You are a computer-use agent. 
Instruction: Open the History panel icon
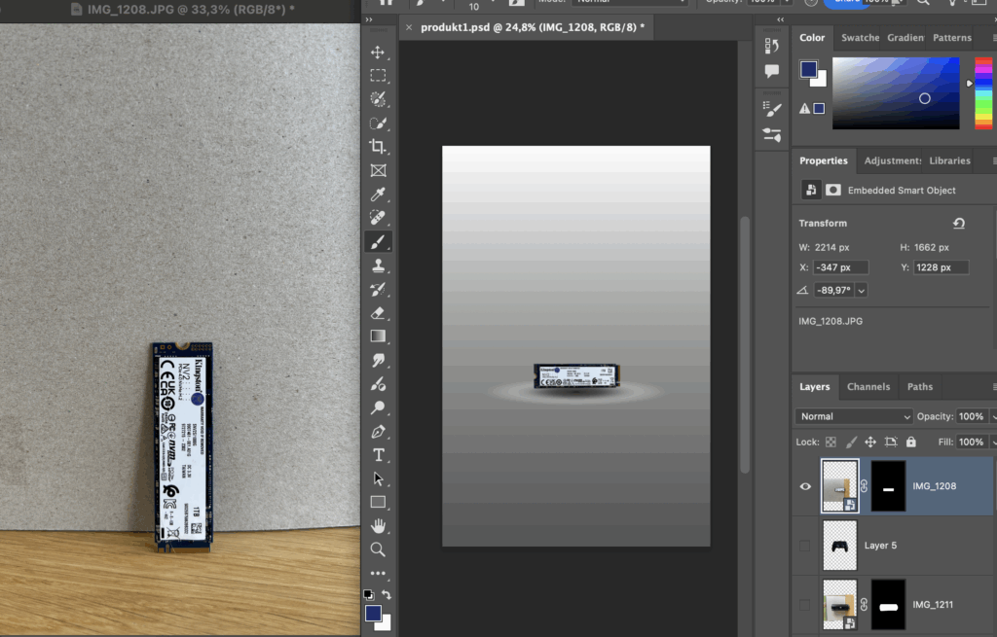point(772,46)
